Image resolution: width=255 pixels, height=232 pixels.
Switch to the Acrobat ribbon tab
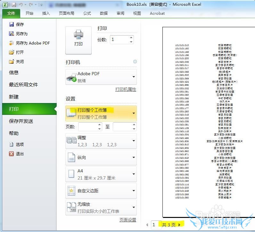click(x=157, y=13)
